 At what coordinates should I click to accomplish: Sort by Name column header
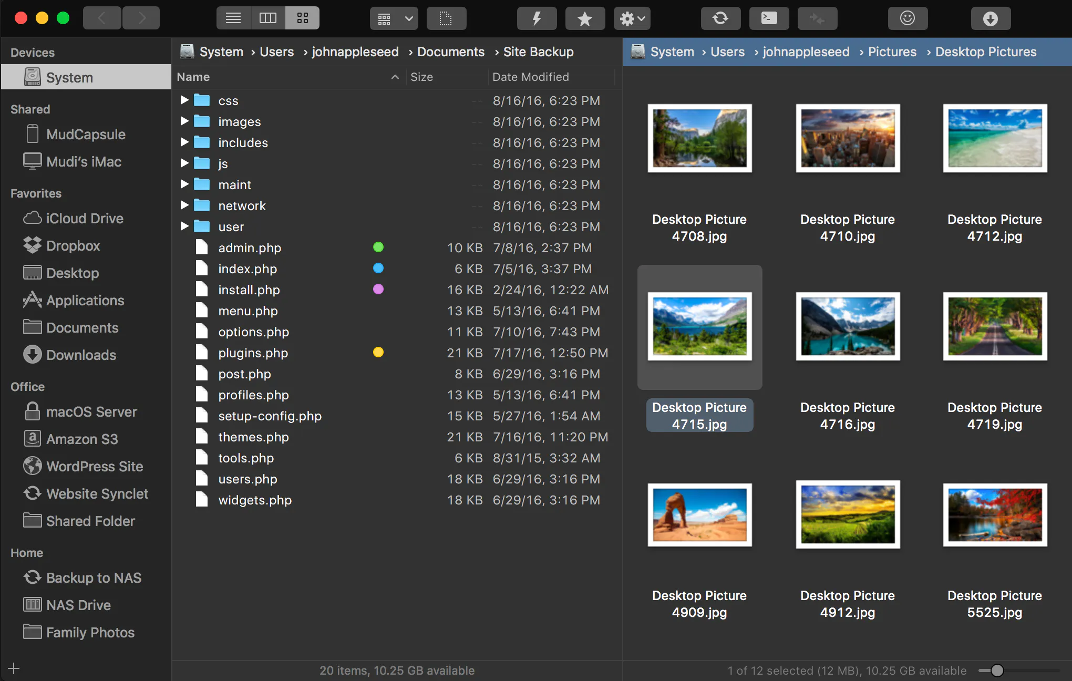[x=288, y=77]
